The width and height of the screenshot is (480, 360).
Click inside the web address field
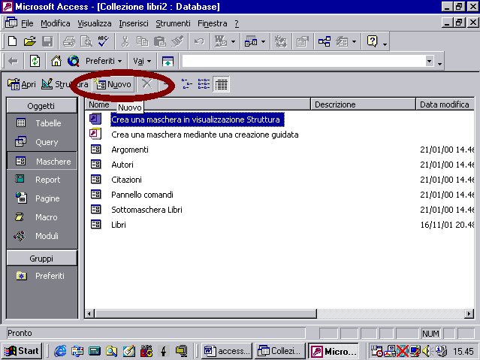tap(303, 62)
